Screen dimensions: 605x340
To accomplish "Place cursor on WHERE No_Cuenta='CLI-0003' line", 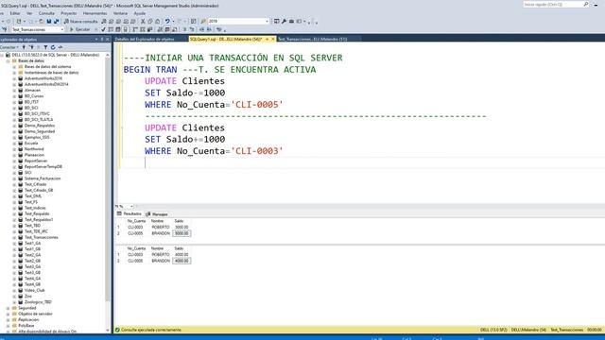I will point(214,151).
